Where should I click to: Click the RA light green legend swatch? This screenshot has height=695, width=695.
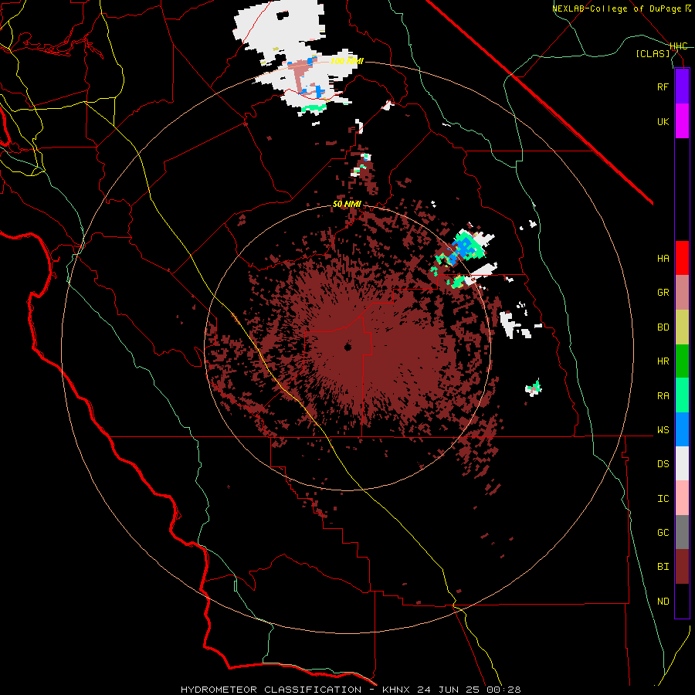pos(682,395)
